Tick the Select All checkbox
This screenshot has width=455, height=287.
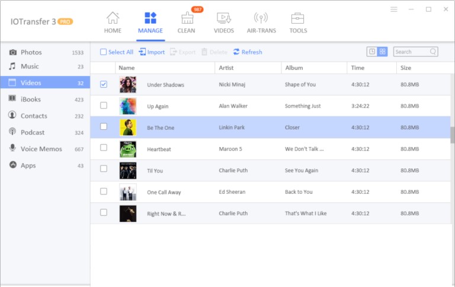[x=103, y=52]
